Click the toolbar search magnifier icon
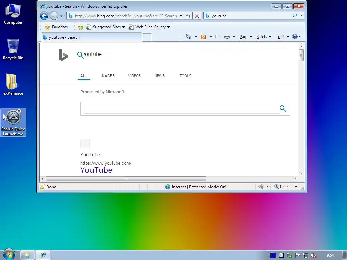 294,16
